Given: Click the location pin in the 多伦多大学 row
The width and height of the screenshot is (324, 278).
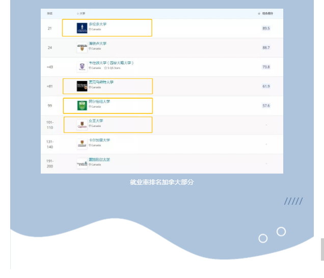Looking at the screenshot, I should pyautogui.click(x=90, y=30).
